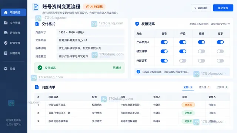237x133 pixels.
Task: Click the green check icon in 交付状态
Action: tap(40, 68)
